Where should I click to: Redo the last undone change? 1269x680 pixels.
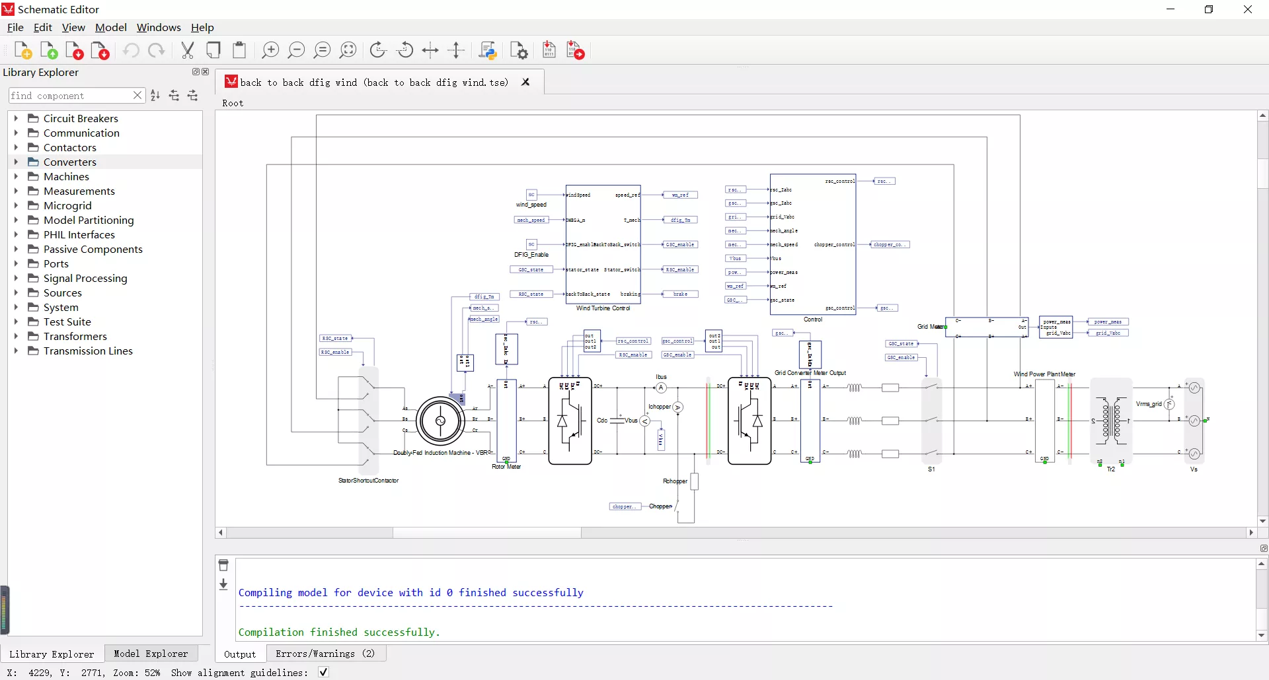(x=157, y=51)
